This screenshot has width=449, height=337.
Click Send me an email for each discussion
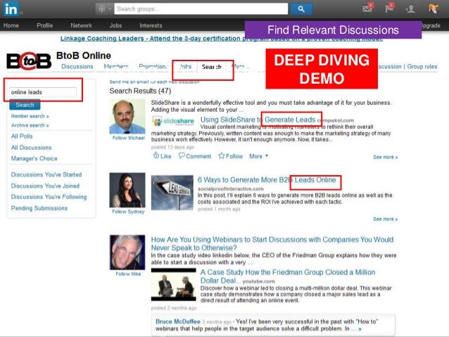coord(154,82)
